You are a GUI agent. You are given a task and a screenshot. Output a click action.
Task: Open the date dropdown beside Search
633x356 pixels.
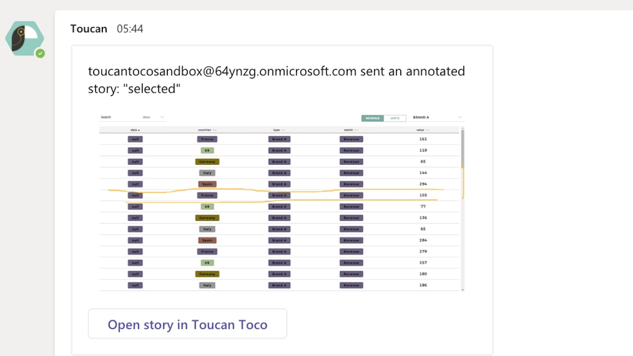(162, 117)
